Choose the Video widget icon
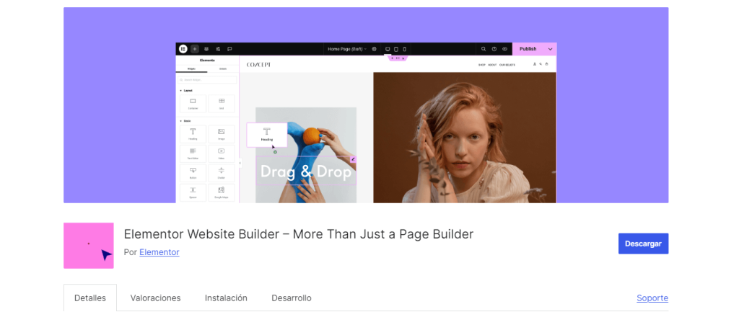Screen dimensions: 739x330 pyautogui.click(x=222, y=153)
